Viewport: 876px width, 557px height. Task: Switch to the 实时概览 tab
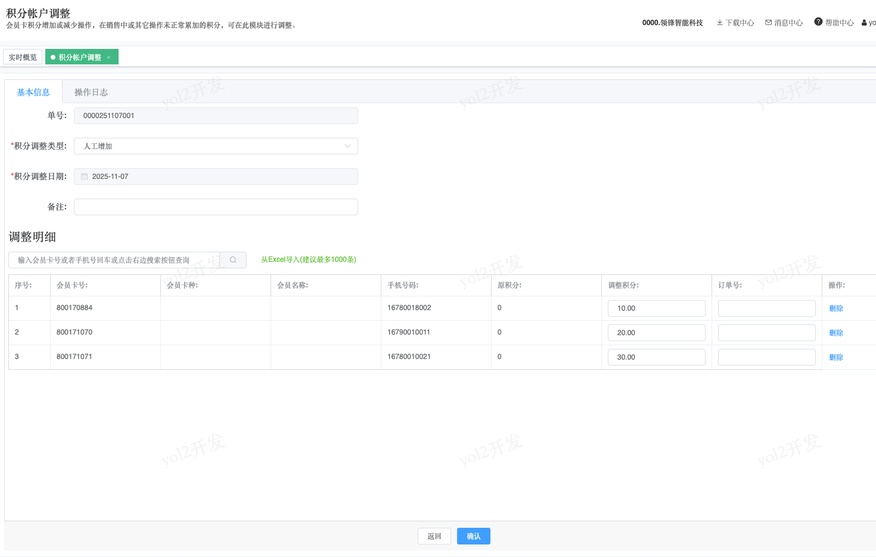(23, 57)
